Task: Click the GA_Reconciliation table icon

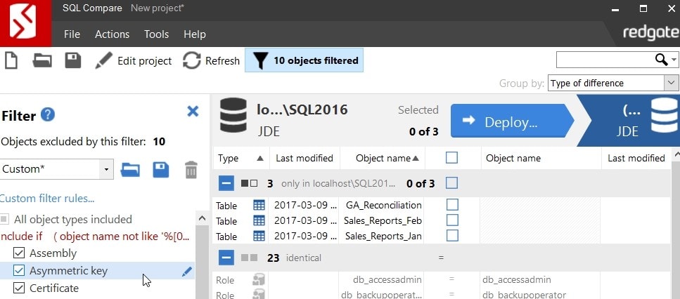Action: (x=259, y=205)
